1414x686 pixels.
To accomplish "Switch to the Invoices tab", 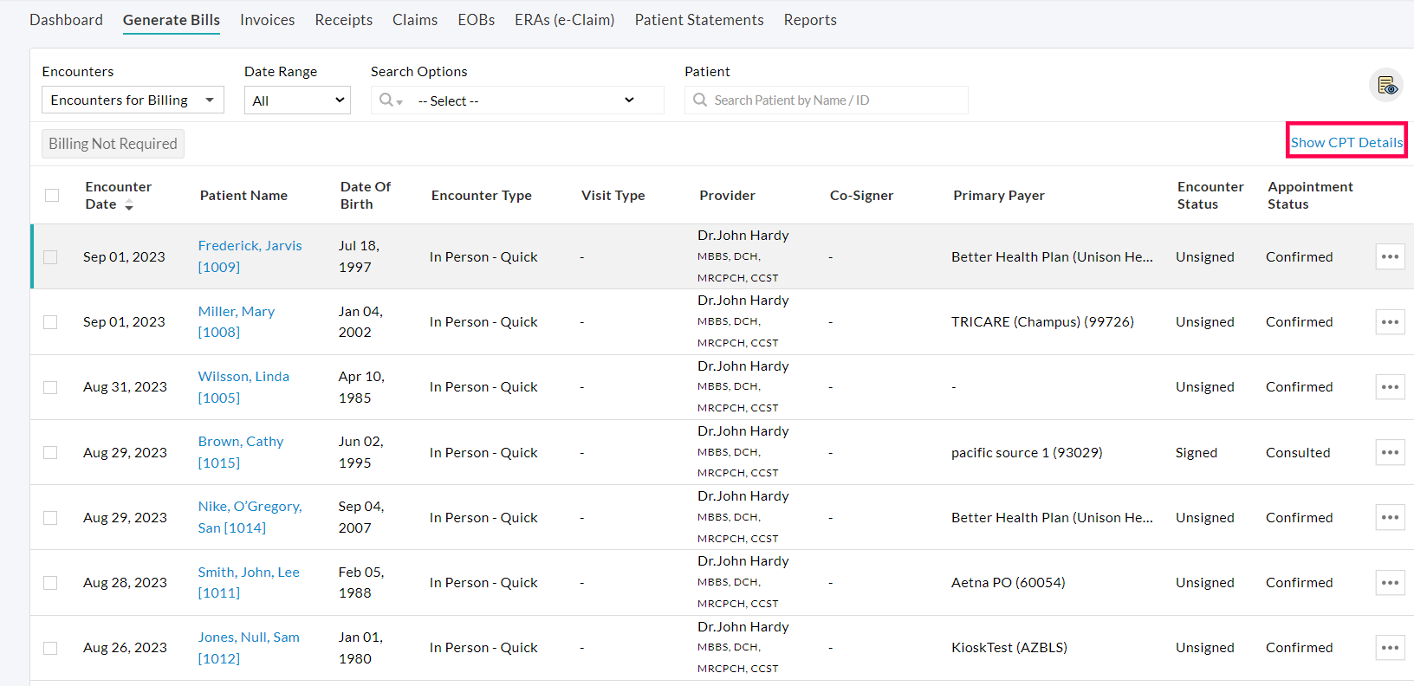I will (267, 20).
